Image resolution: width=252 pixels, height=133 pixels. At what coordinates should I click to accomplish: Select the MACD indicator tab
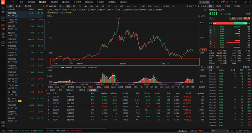113,87
